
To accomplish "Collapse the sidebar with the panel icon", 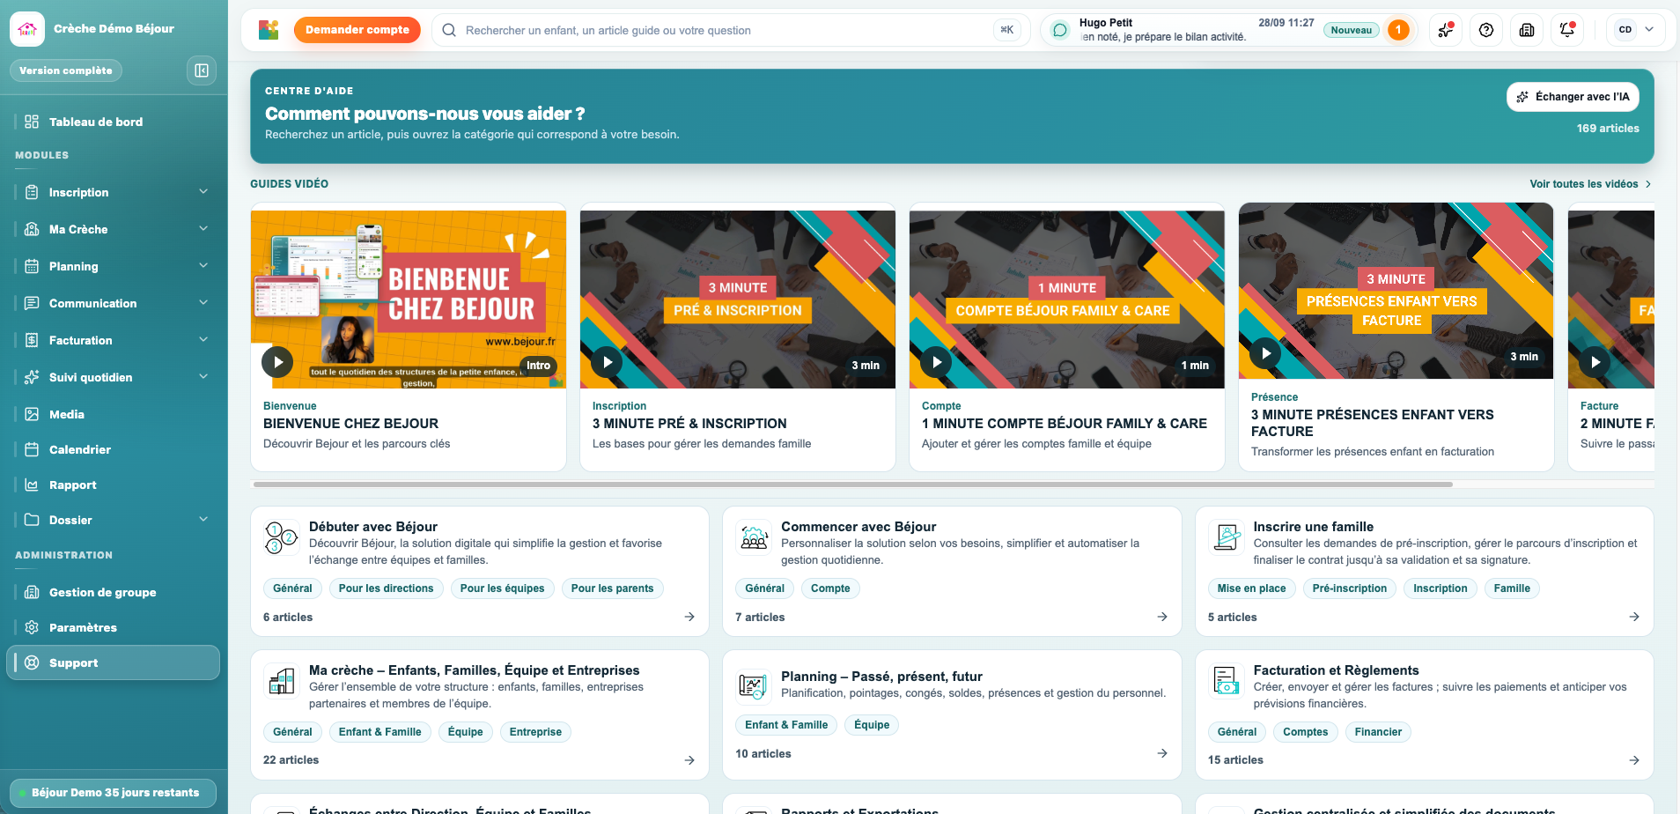I will (202, 70).
